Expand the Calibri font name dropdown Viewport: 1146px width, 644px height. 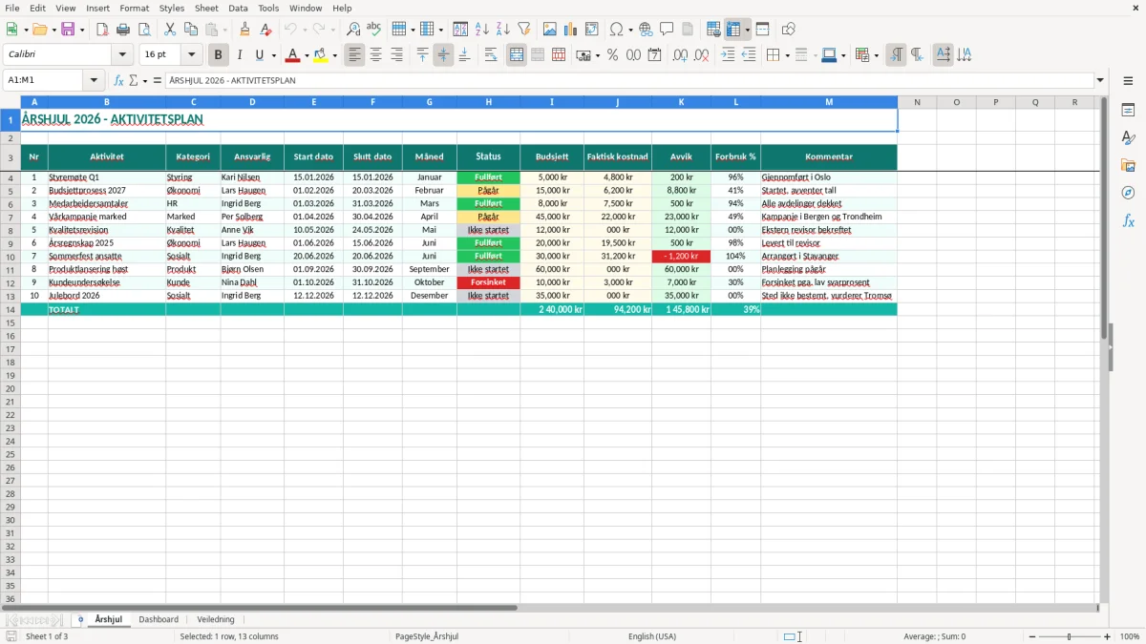pos(122,55)
